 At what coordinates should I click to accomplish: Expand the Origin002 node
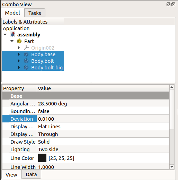tap(19, 48)
